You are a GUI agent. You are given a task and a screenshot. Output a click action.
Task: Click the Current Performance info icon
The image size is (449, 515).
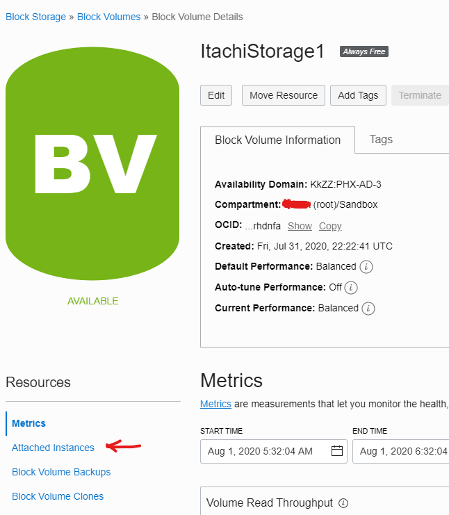(x=368, y=309)
